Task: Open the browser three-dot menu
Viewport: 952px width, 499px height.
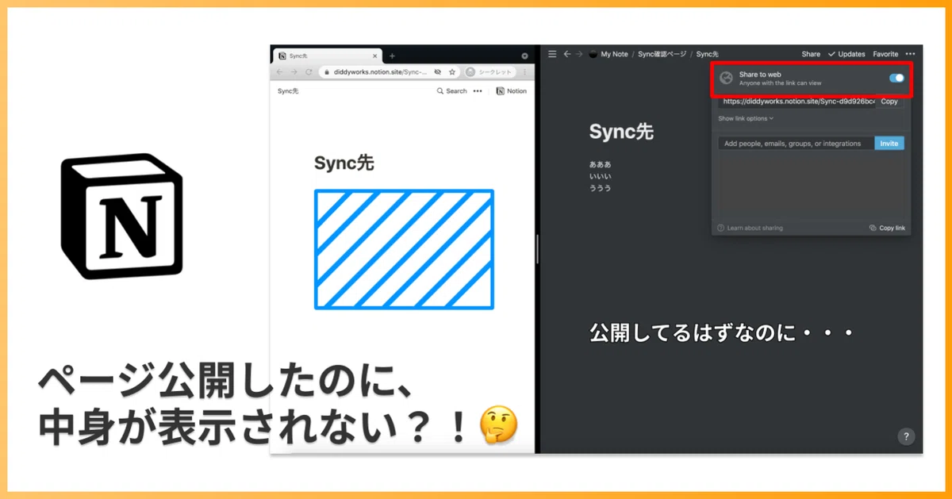Action: click(x=524, y=71)
